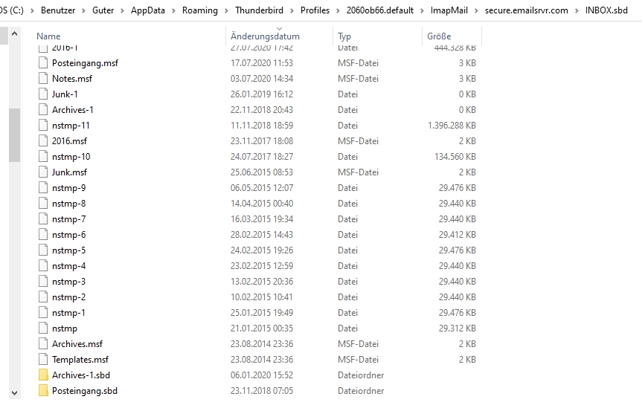The height and width of the screenshot is (408, 642).
Task: Expand the breadcrumb chevron after Thunderbird
Action: pyautogui.click(x=291, y=10)
